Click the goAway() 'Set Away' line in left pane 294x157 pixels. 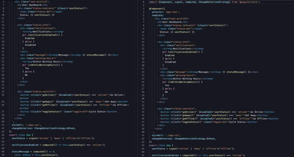74,102
